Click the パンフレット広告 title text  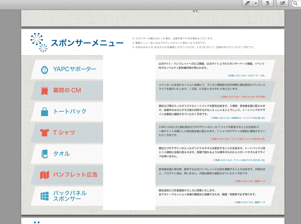point(75,175)
